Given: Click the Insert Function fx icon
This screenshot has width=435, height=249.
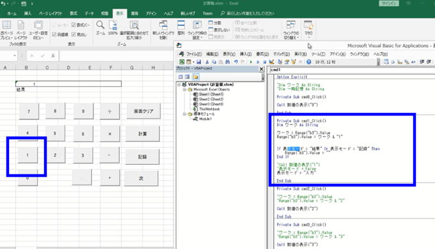Looking at the screenshot, I should click(53, 56).
